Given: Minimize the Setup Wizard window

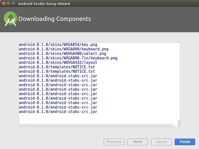Looking at the screenshot, I should (8, 4).
